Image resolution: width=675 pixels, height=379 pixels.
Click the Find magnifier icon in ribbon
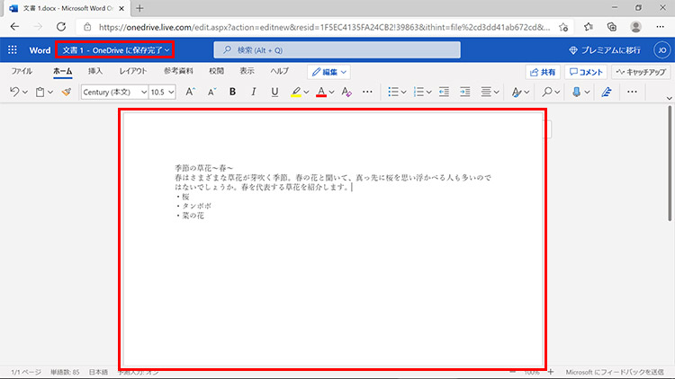point(545,92)
